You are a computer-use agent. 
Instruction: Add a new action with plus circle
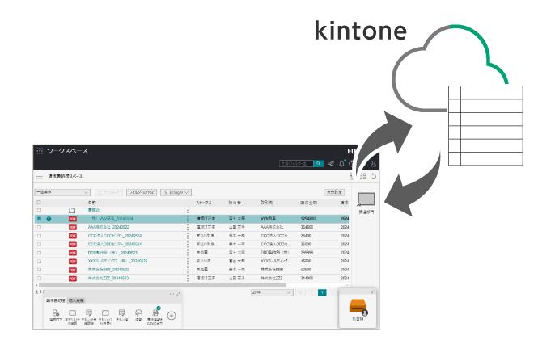coord(172,316)
